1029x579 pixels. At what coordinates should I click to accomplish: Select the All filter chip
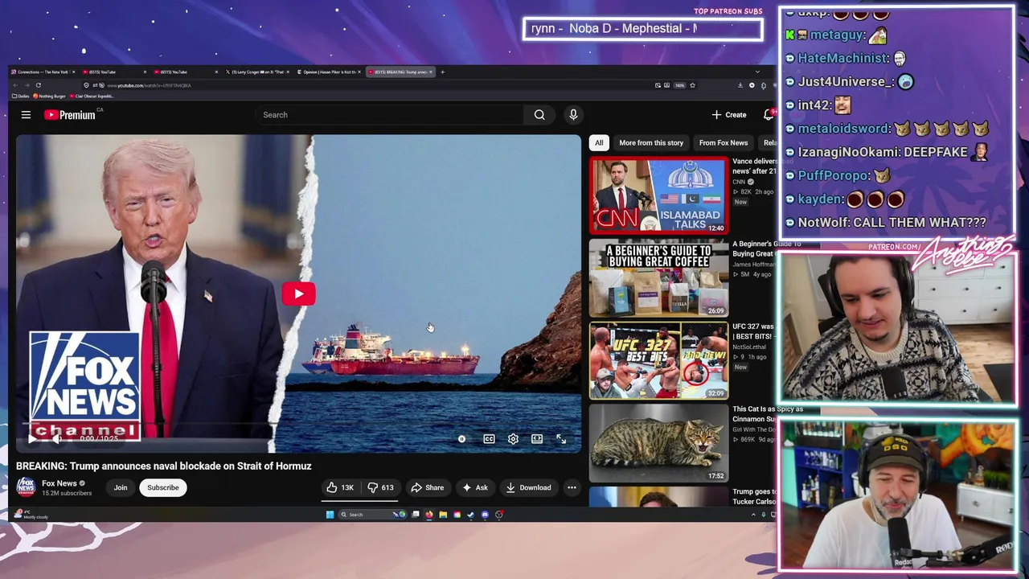[x=599, y=142]
